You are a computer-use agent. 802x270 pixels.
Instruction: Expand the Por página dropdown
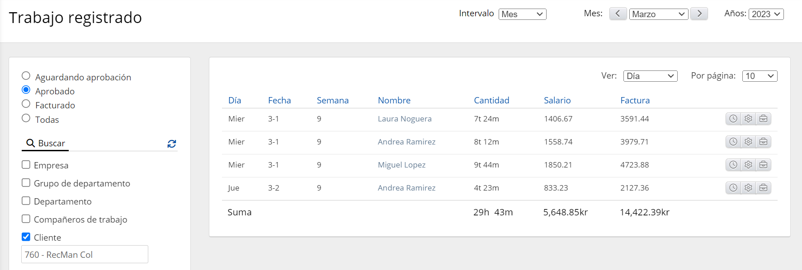click(x=760, y=76)
